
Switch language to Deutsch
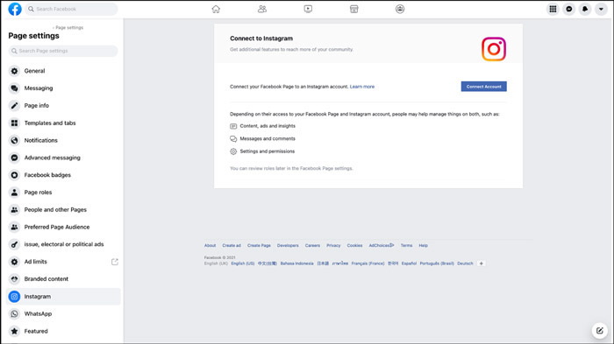pos(465,263)
